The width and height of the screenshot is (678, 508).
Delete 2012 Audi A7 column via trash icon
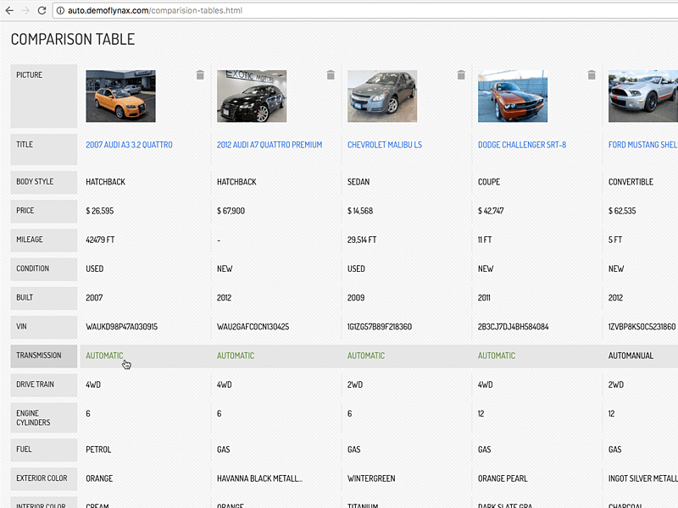[x=331, y=75]
